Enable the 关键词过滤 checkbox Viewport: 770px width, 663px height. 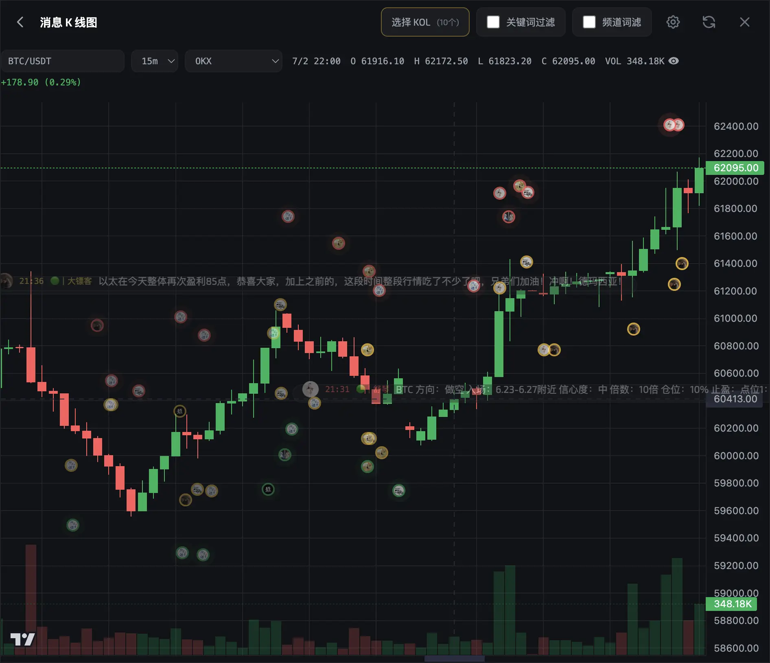[493, 22]
